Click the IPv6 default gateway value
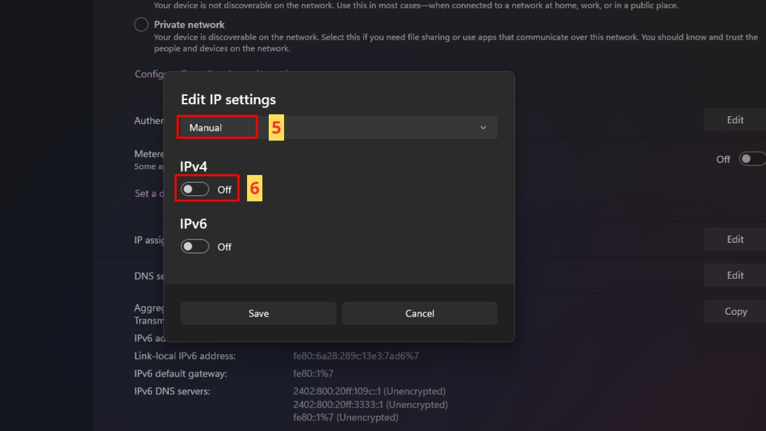Screen dimensions: 766x431 pyautogui.click(x=313, y=374)
